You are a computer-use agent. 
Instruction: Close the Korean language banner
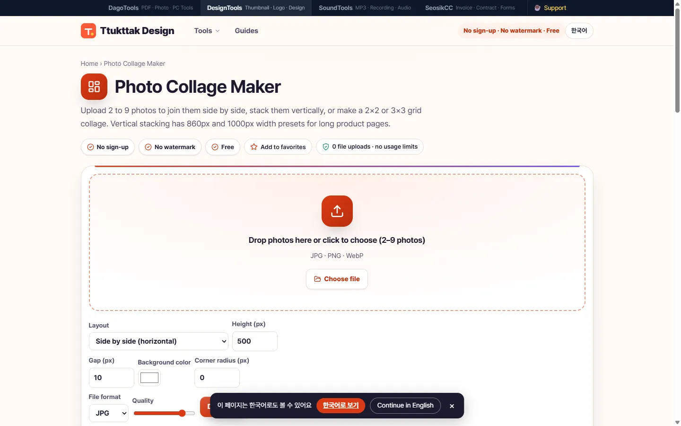(x=452, y=406)
